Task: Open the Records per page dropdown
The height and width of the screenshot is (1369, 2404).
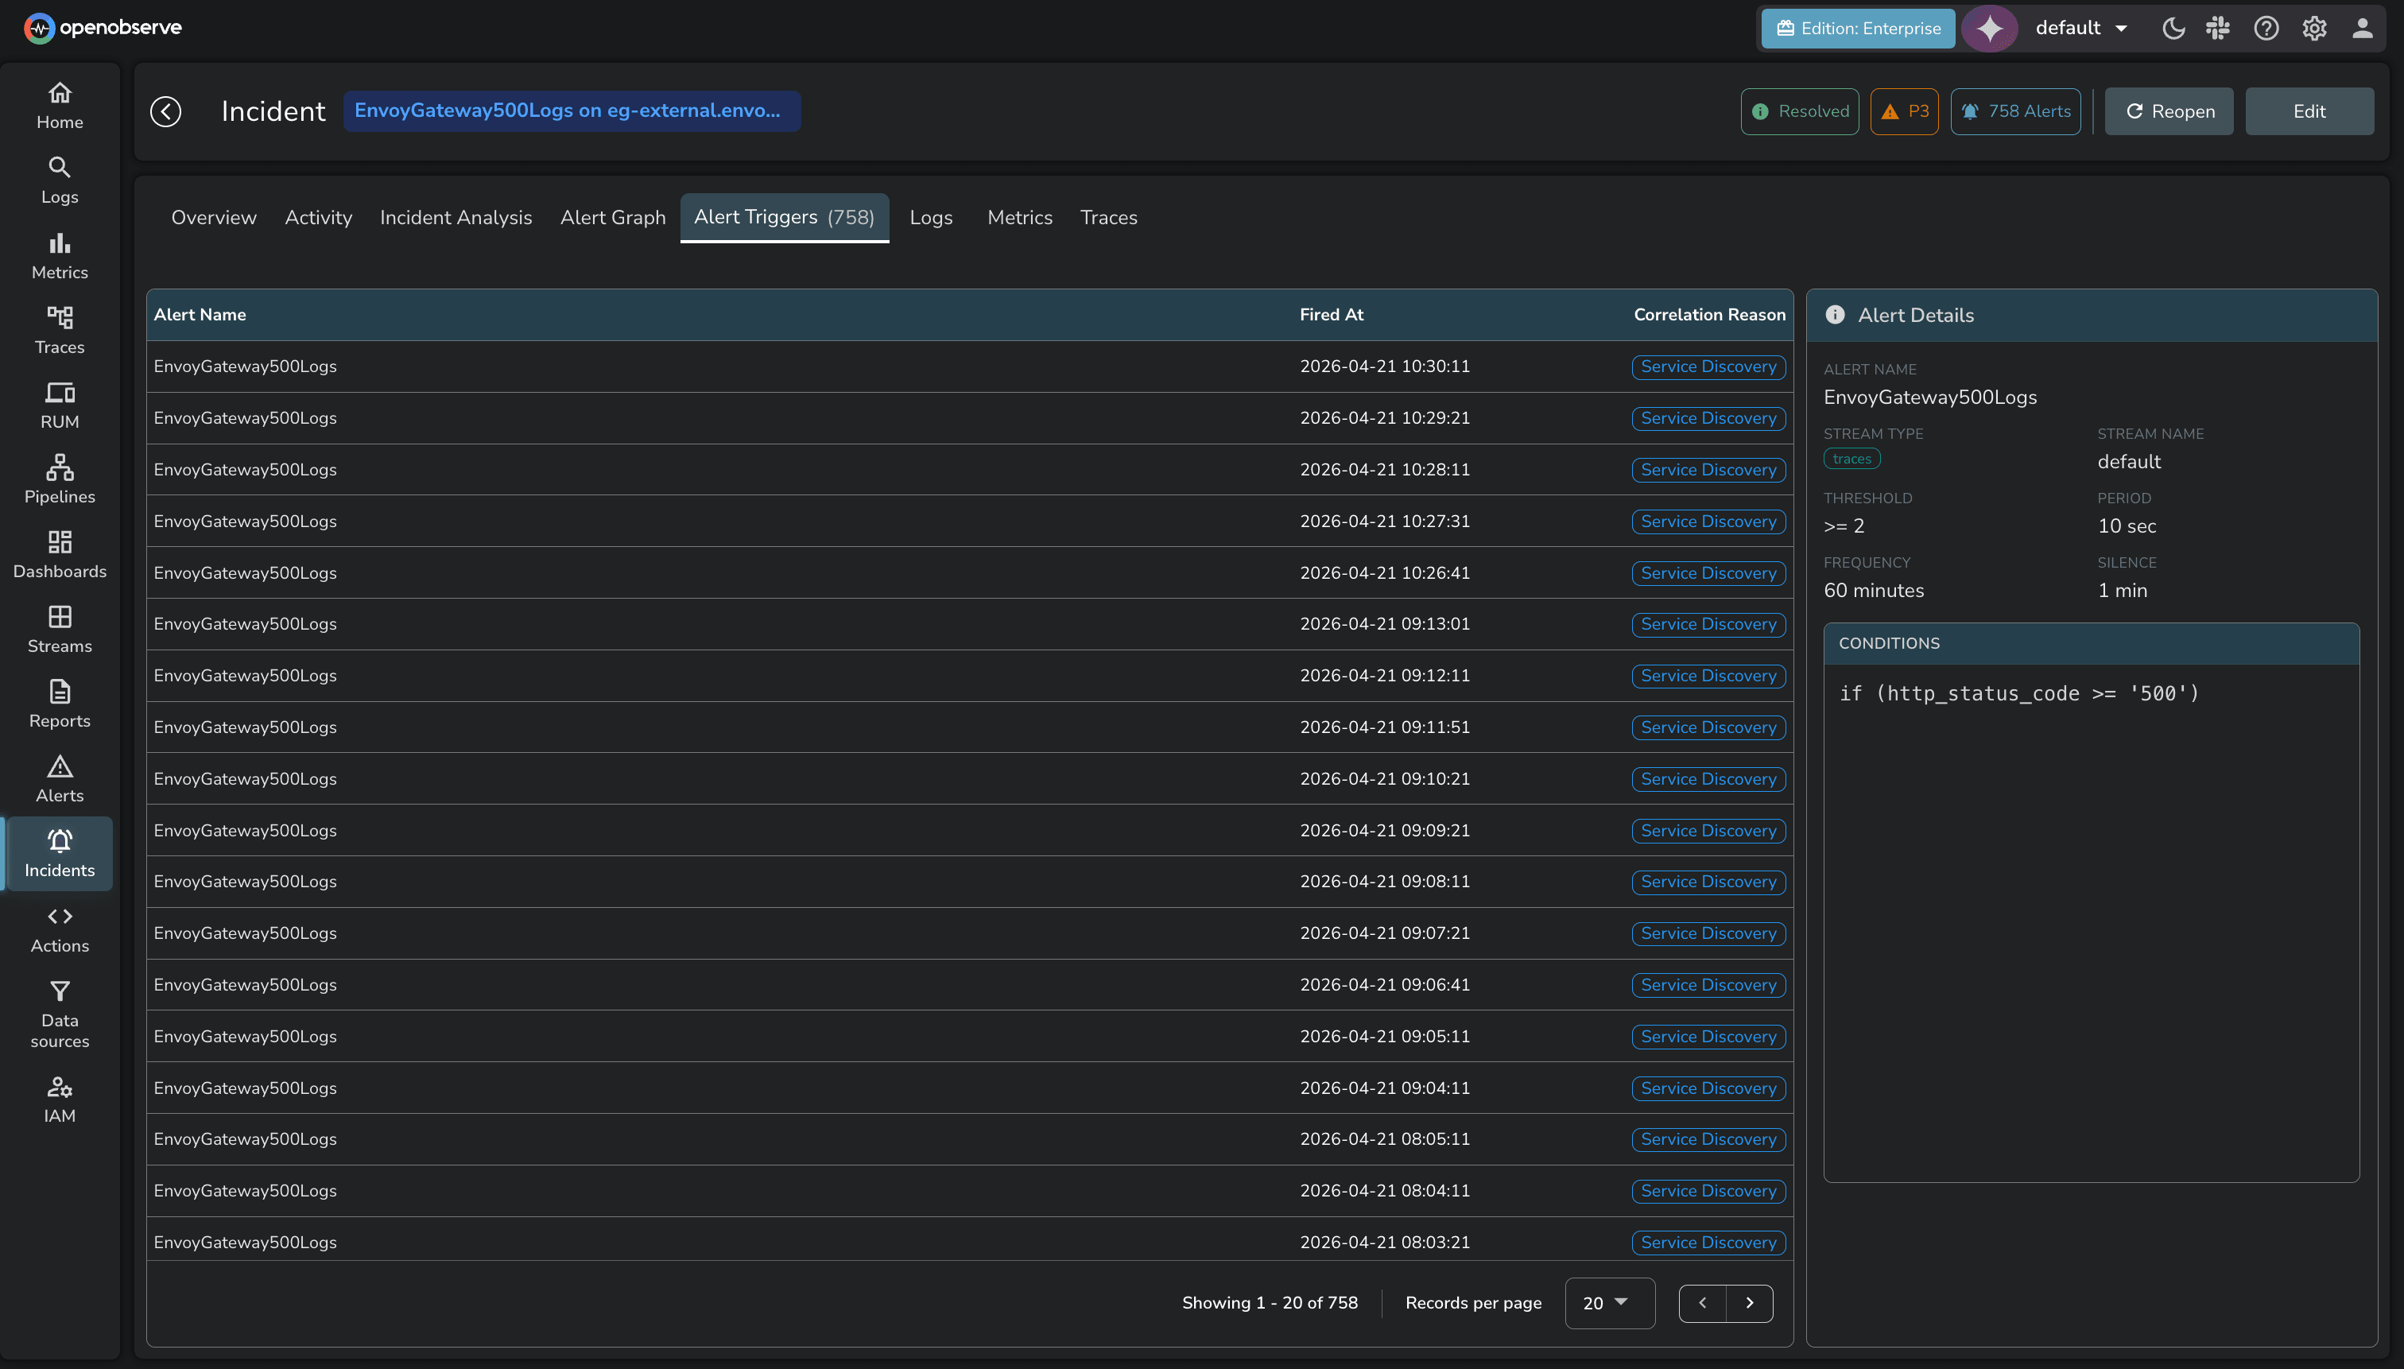Action: pos(1608,1302)
